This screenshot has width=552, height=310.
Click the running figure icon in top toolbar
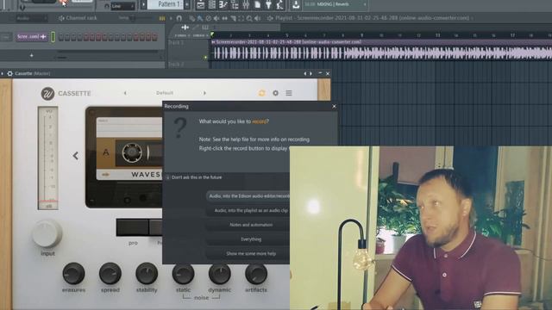click(x=279, y=5)
